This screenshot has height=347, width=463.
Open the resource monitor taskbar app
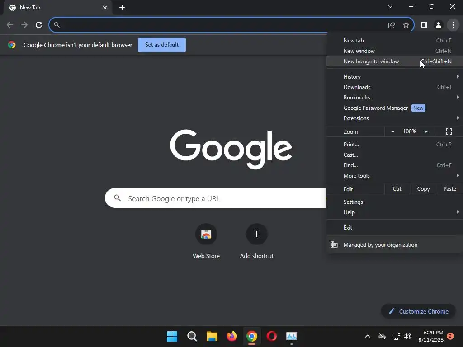click(x=292, y=336)
